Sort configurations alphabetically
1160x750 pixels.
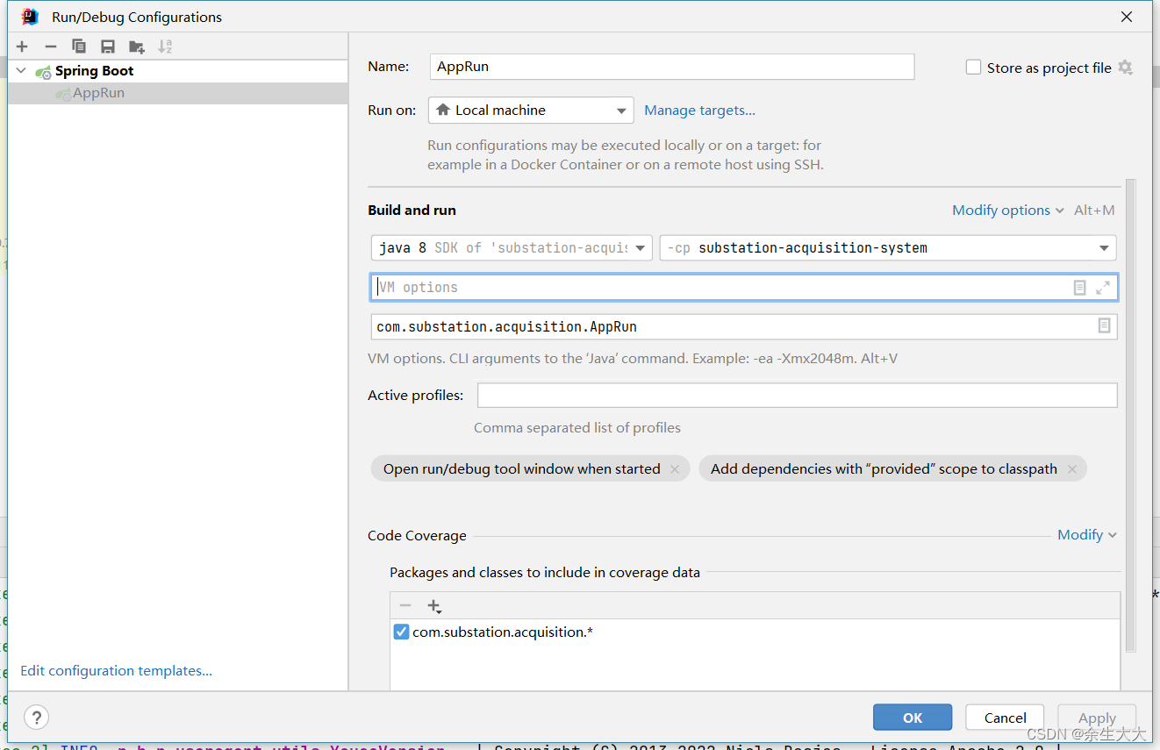pos(165,46)
